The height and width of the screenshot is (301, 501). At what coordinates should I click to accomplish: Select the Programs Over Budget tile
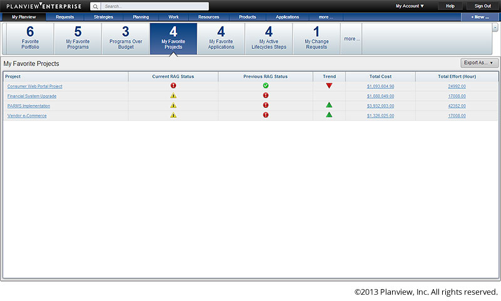pos(126,39)
